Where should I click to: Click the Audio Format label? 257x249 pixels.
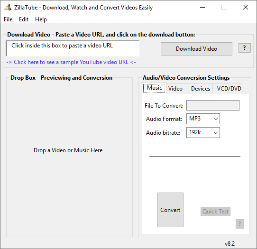(x=164, y=119)
